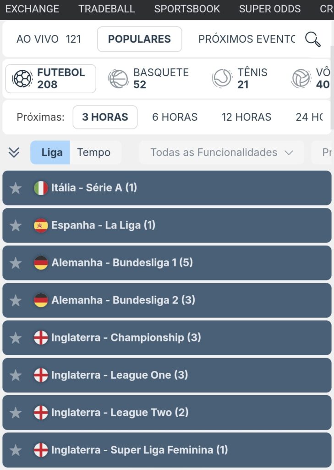Favorite Alemanha - Bundesliga 1 star icon
This screenshot has width=334, height=470.
pyautogui.click(x=16, y=263)
